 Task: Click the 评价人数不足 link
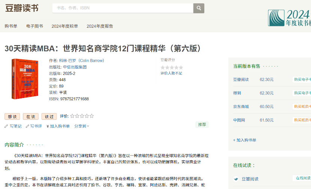(x=171, y=73)
